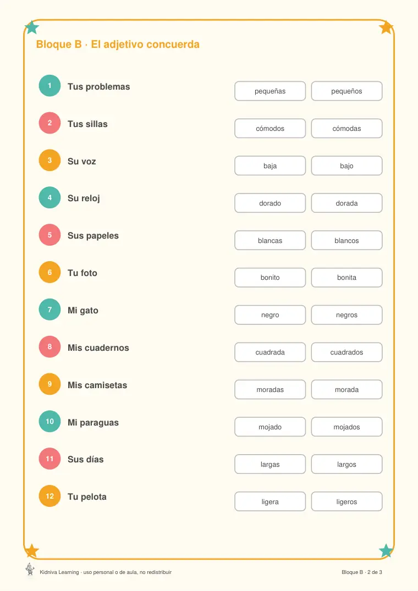Click the teal star at the bottom-right corner of the frame

click(x=386, y=551)
